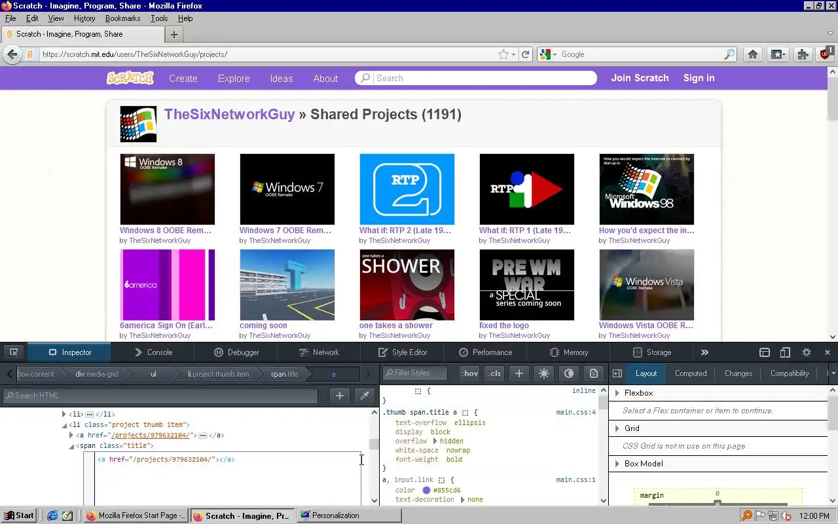Toggle light color scheme simulation
The image size is (838, 524).
coord(544,373)
